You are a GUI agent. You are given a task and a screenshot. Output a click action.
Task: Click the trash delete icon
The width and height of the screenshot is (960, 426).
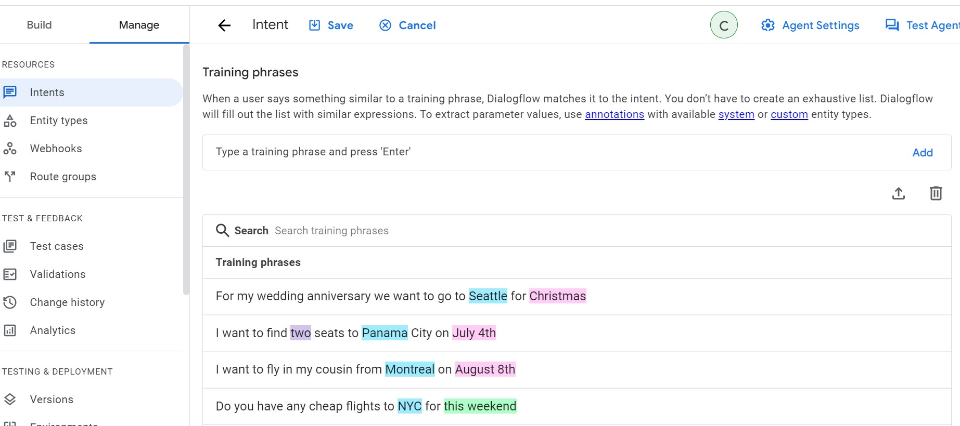click(936, 193)
